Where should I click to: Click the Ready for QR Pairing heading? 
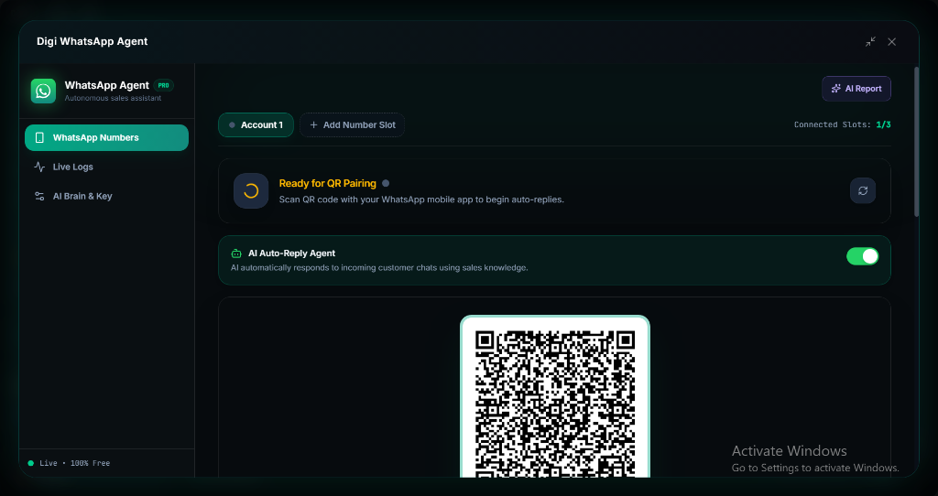click(327, 183)
